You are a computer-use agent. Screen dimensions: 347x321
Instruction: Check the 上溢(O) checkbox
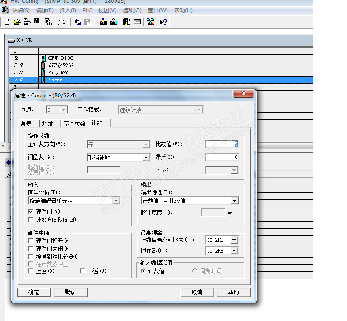coord(31,271)
